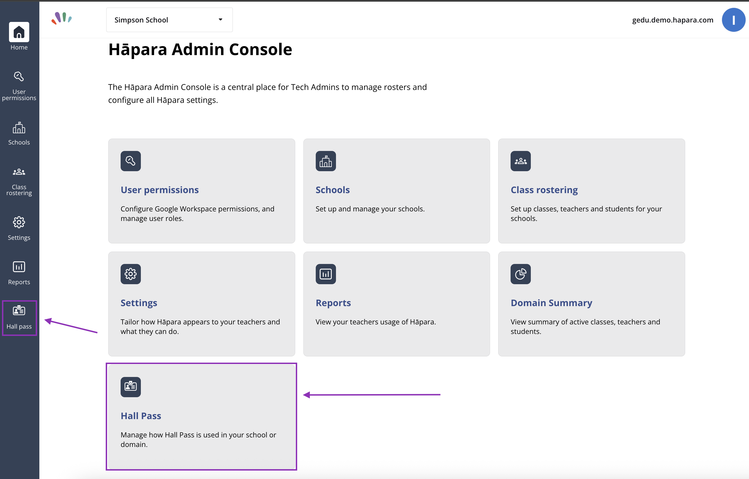Expand the Simpson School dropdown

point(169,20)
